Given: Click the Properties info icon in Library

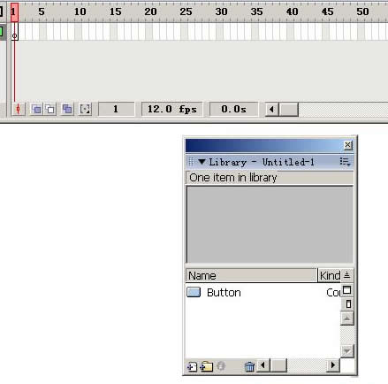Looking at the screenshot, I should point(221,366).
